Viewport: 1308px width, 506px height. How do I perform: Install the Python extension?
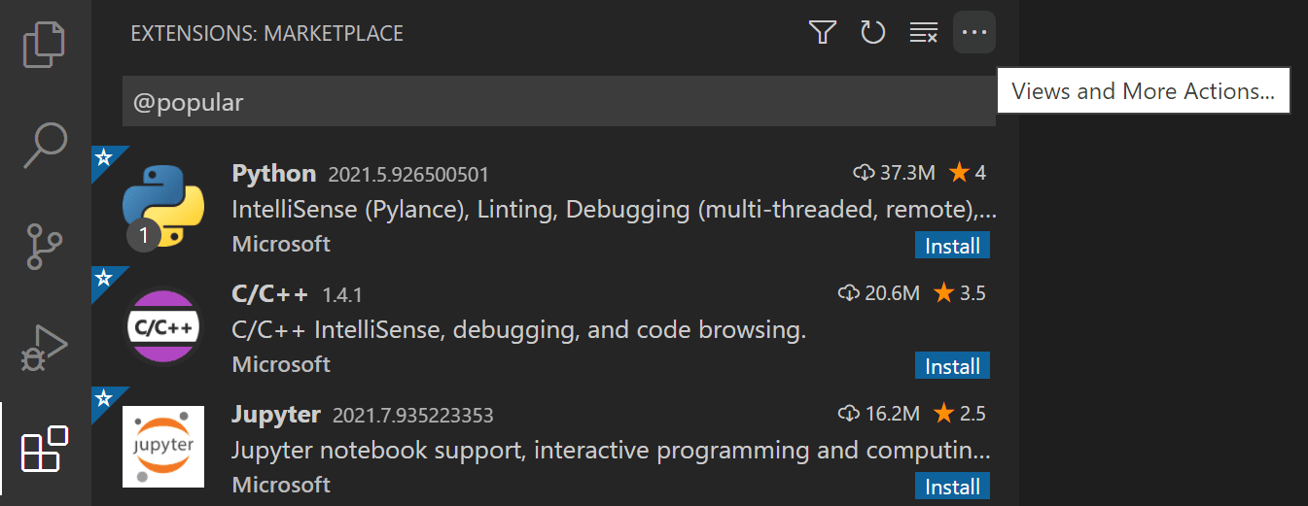[x=952, y=246]
